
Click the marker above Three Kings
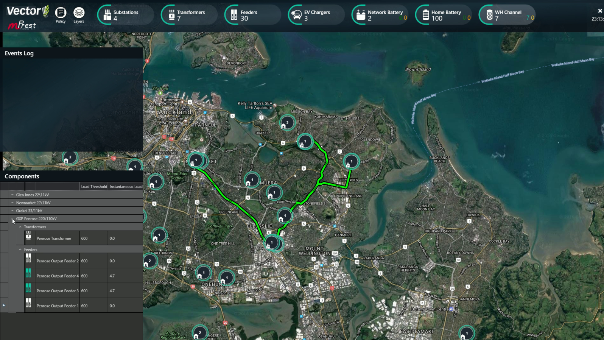point(159,236)
